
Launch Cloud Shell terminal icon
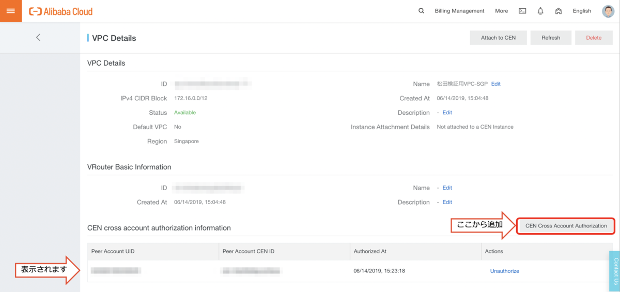[x=522, y=11]
